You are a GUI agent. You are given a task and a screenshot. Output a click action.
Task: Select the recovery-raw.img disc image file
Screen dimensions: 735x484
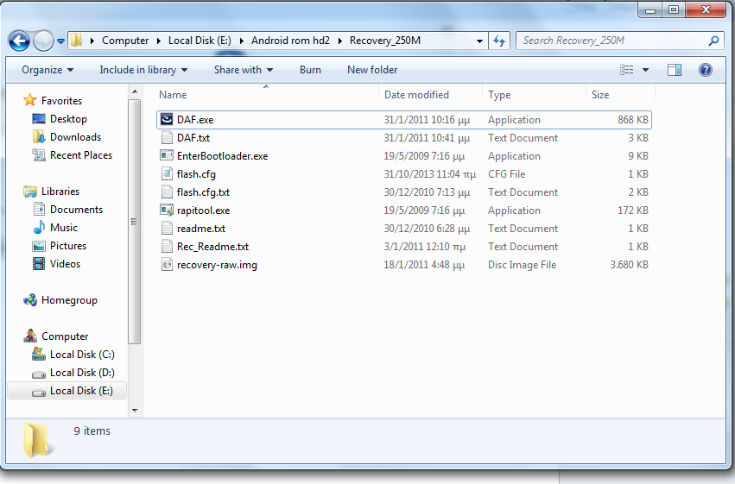pyautogui.click(x=216, y=265)
